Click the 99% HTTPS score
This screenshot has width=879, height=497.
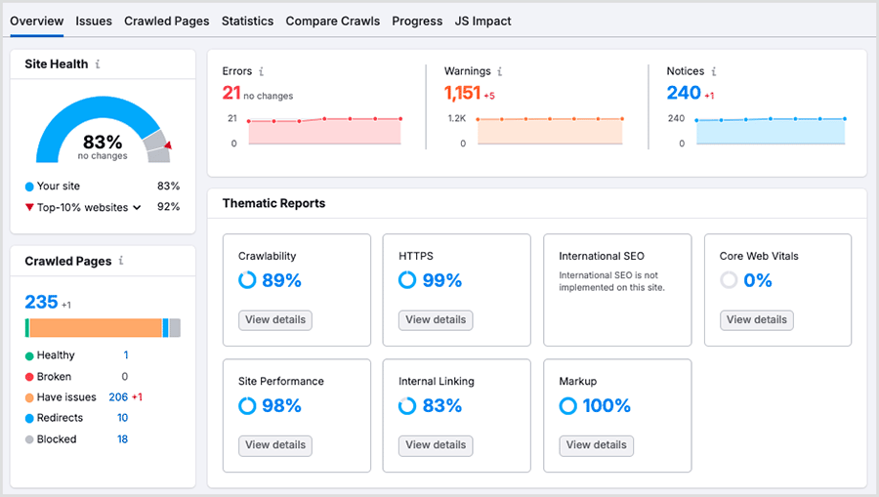click(x=441, y=280)
